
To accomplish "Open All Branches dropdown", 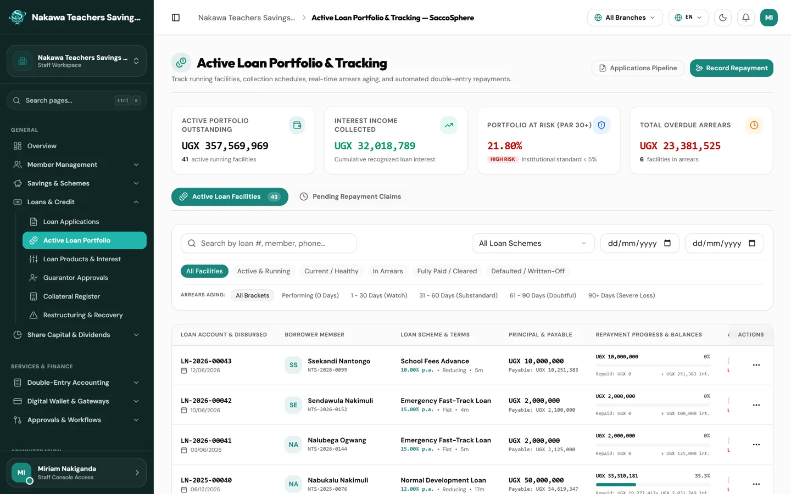I will pos(625,18).
